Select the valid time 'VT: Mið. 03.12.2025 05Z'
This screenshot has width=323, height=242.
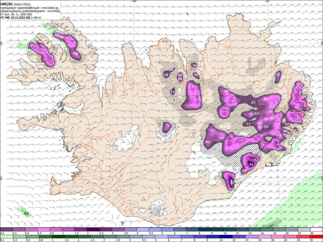click(x=15, y=18)
